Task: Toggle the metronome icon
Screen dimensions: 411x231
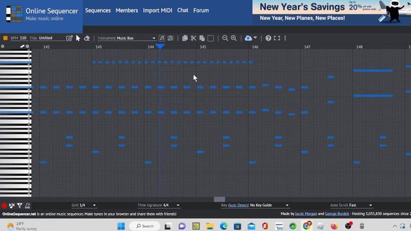Action: click(28, 205)
